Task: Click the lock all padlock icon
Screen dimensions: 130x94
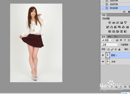Action: (119, 49)
